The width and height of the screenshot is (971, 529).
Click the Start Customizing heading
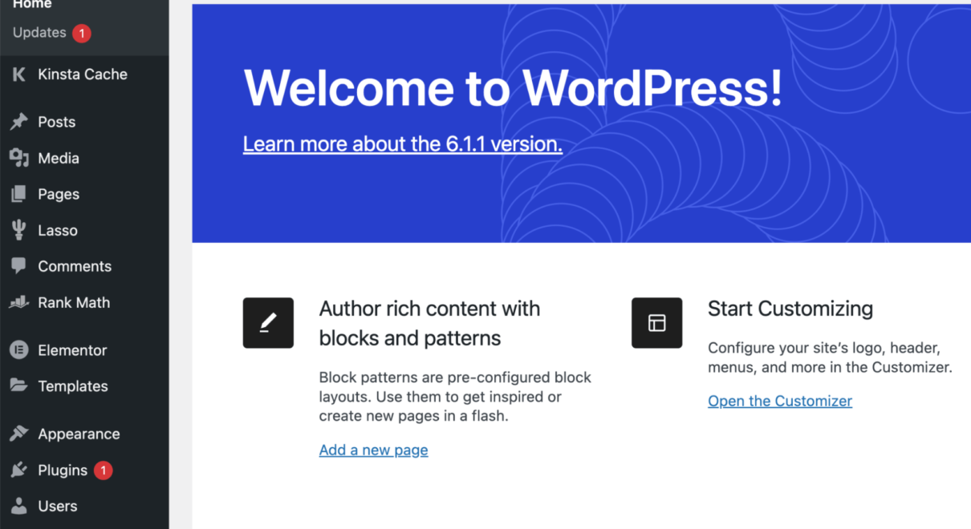pos(790,309)
